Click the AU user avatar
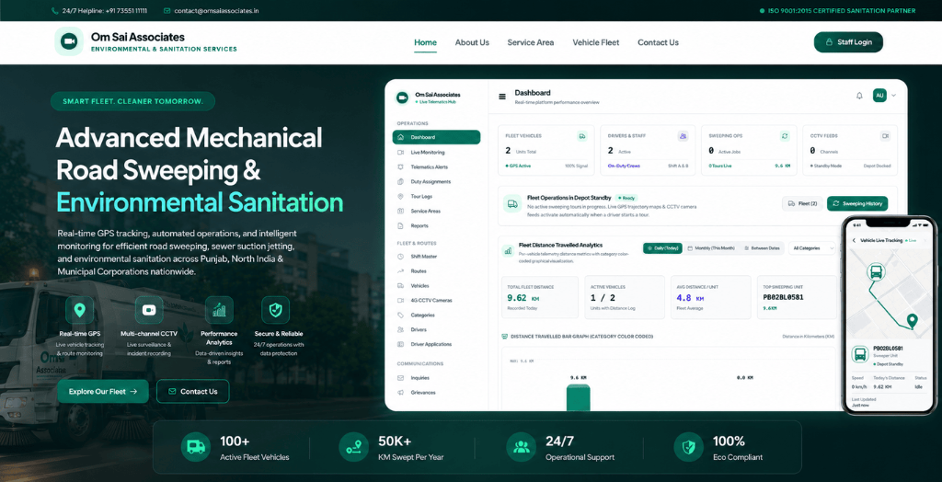The width and height of the screenshot is (942, 482). point(879,96)
